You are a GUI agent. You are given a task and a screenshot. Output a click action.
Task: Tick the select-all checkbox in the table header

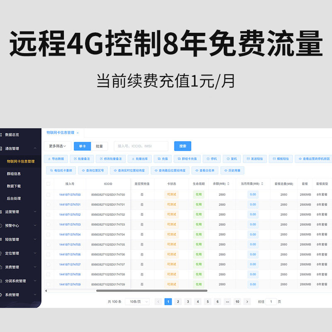[48, 184]
